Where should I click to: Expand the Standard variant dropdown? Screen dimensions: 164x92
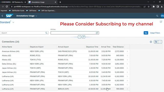click(13, 22)
